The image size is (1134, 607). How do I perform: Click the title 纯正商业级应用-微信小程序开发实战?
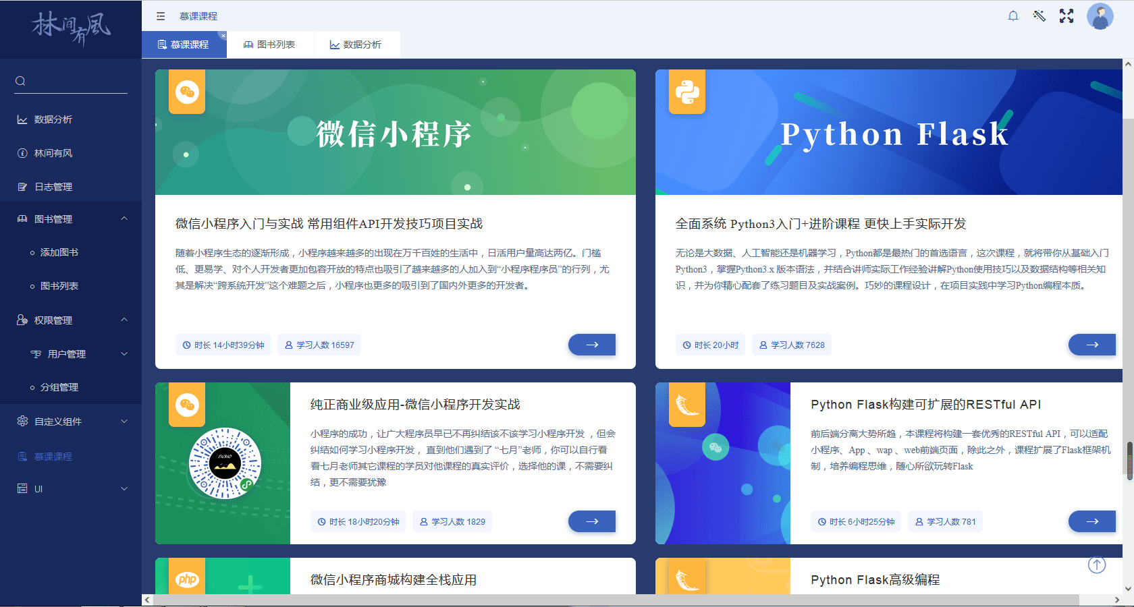pos(415,404)
